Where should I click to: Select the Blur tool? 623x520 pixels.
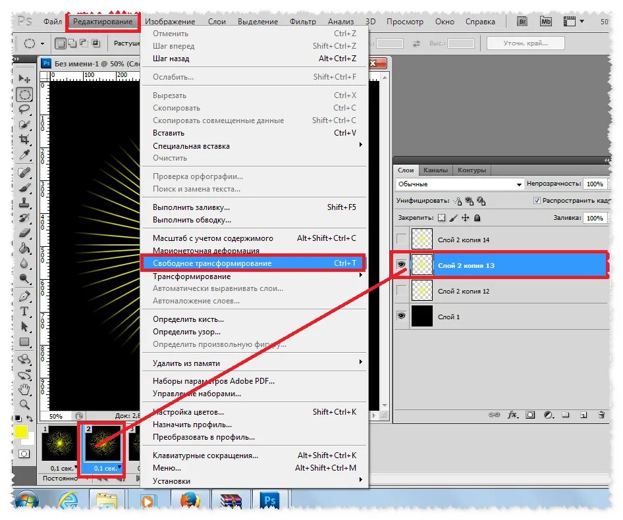pyautogui.click(x=24, y=263)
